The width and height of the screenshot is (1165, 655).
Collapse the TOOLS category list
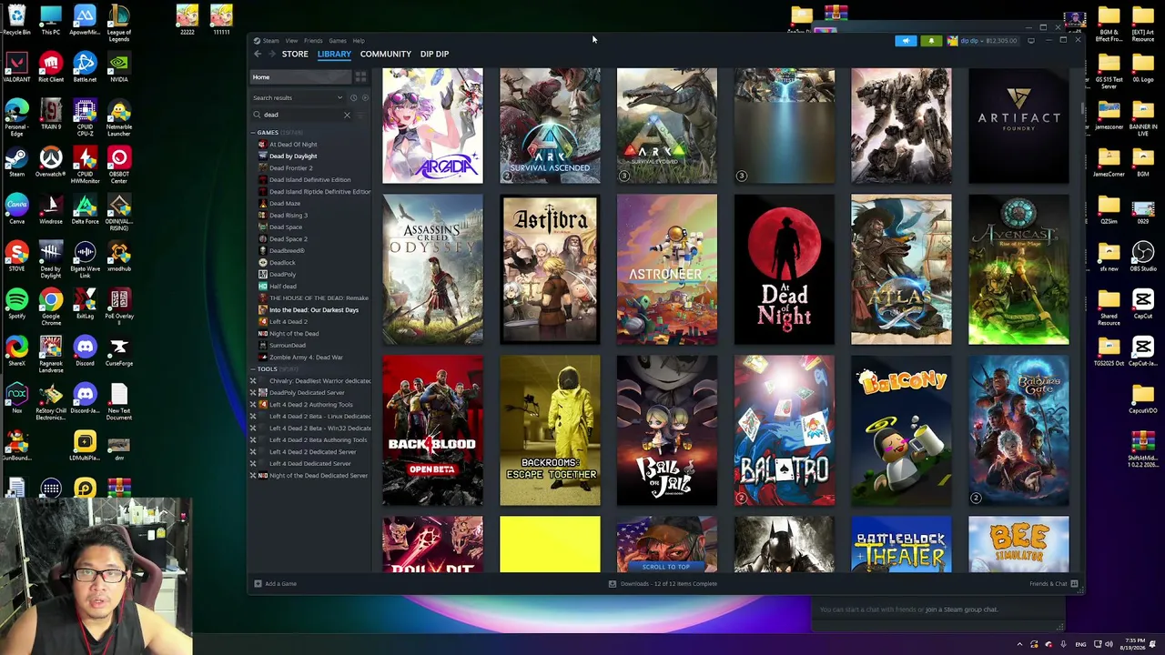(x=253, y=369)
